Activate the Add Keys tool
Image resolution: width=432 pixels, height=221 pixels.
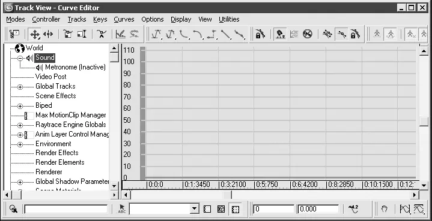102,34
